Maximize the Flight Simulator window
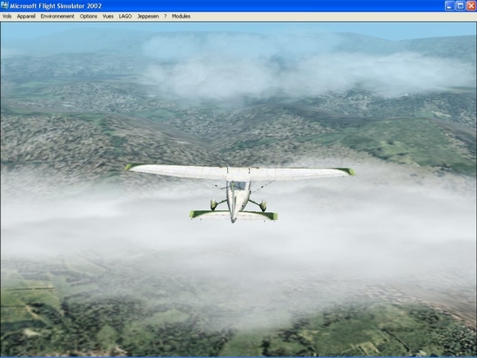The height and width of the screenshot is (358, 477). [461, 6]
